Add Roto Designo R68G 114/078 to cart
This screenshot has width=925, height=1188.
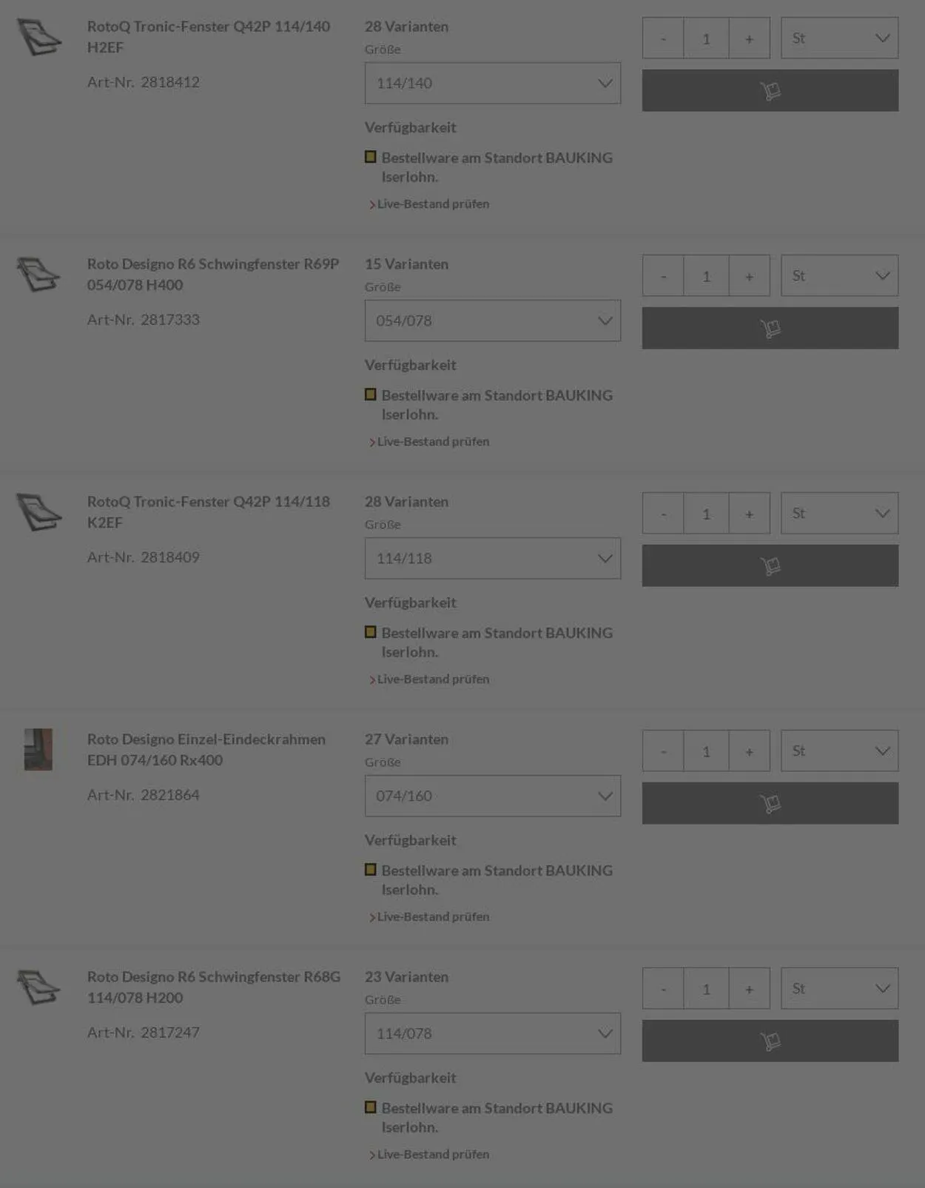[x=770, y=1041]
